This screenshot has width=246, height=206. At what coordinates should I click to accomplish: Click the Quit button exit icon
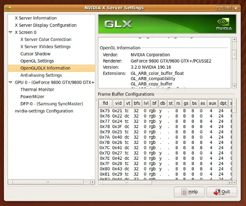[x=217, y=192]
